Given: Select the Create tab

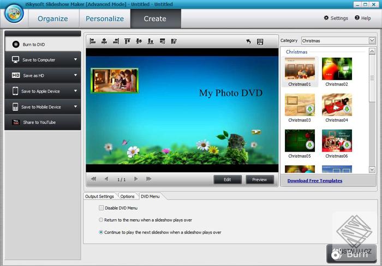Looking at the screenshot, I should 155,19.
